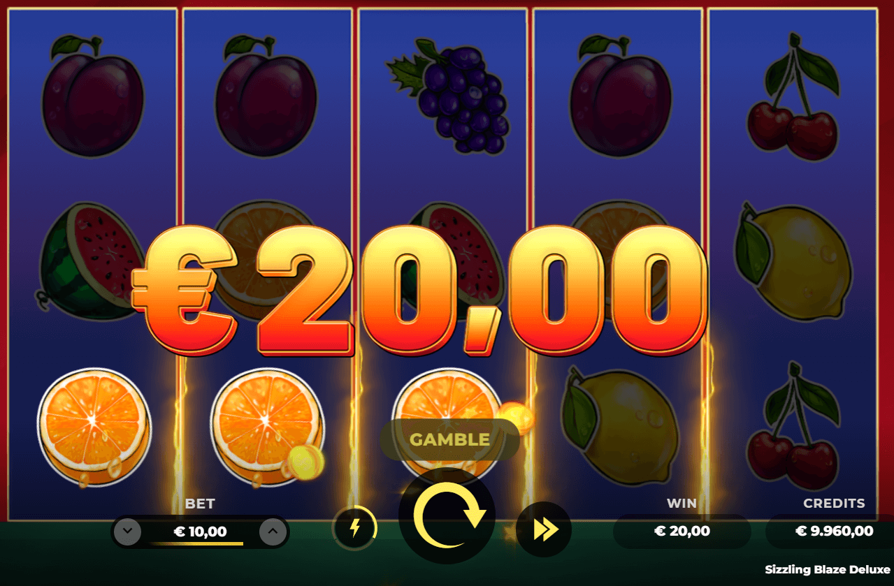Click the € 20,00 win amount display
894x586 pixels.
click(682, 531)
